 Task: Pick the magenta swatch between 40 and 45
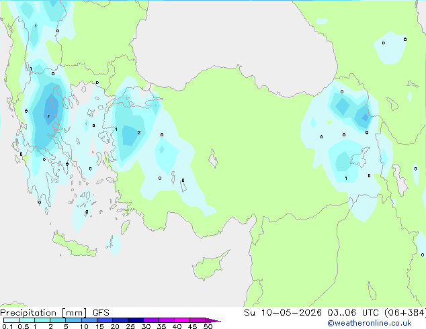(x=182, y=320)
